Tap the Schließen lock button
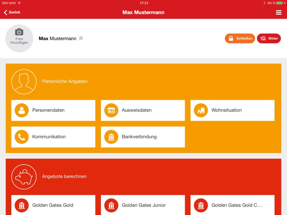The height and width of the screenshot is (215, 287). point(240,38)
